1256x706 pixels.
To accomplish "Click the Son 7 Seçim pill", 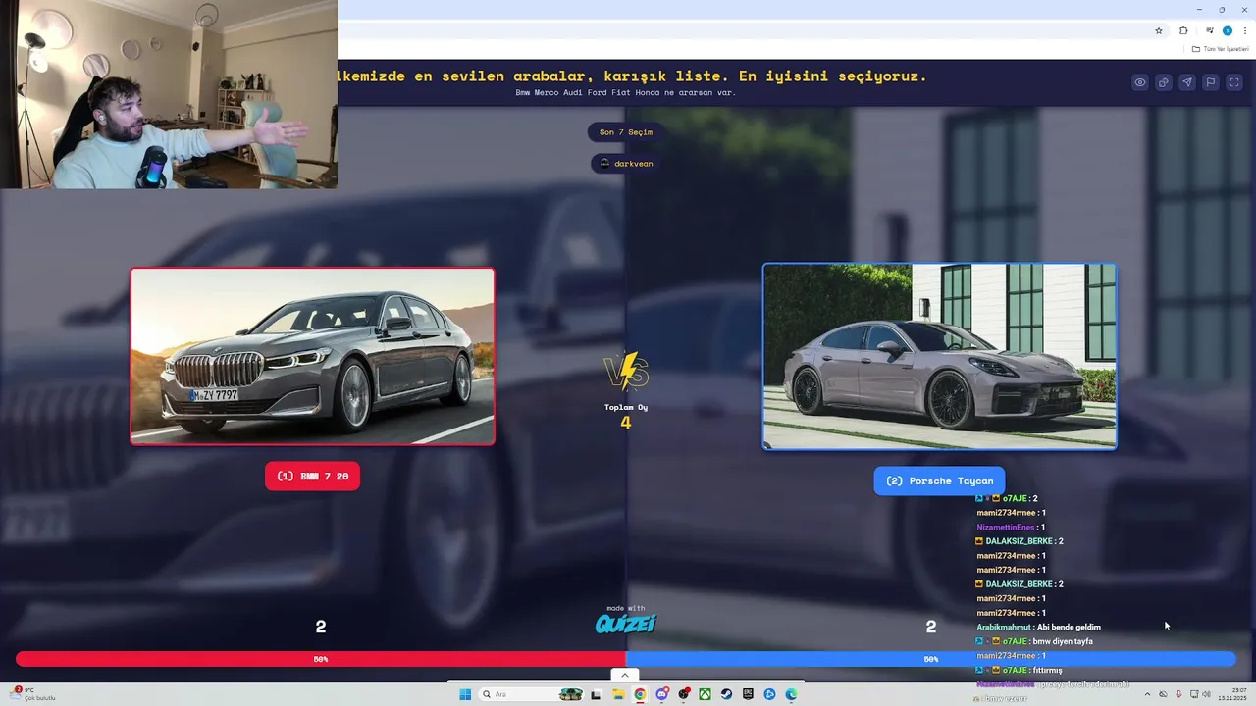I will [626, 131].
